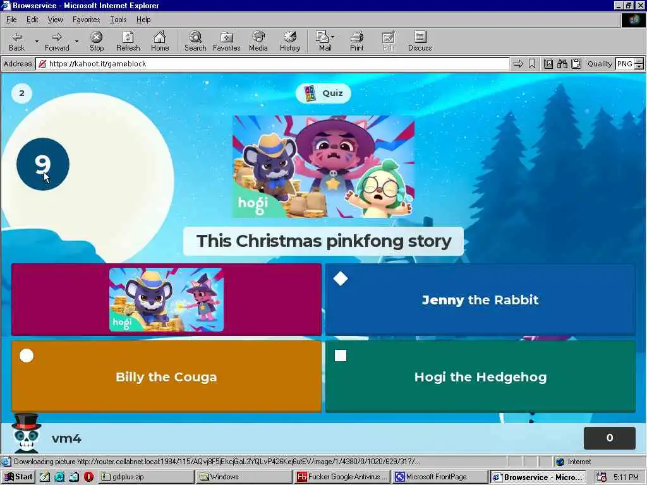Image resolution: width=647 pixels, height=485 pixels.
Task: Open the Forward history dropdown arrow
Action: click(x=76, y=41)
